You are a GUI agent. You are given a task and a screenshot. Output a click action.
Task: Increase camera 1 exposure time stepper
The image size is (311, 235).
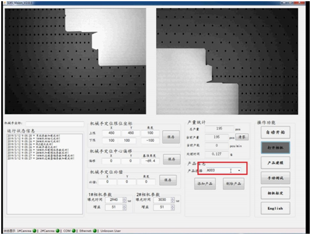[x=124, y=199]
